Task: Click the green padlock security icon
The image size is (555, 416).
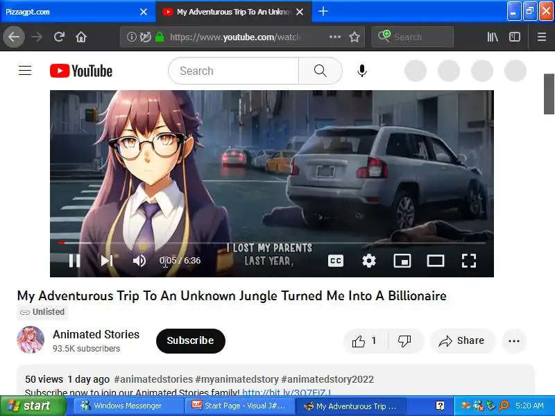Action: [x=160, y=37]
